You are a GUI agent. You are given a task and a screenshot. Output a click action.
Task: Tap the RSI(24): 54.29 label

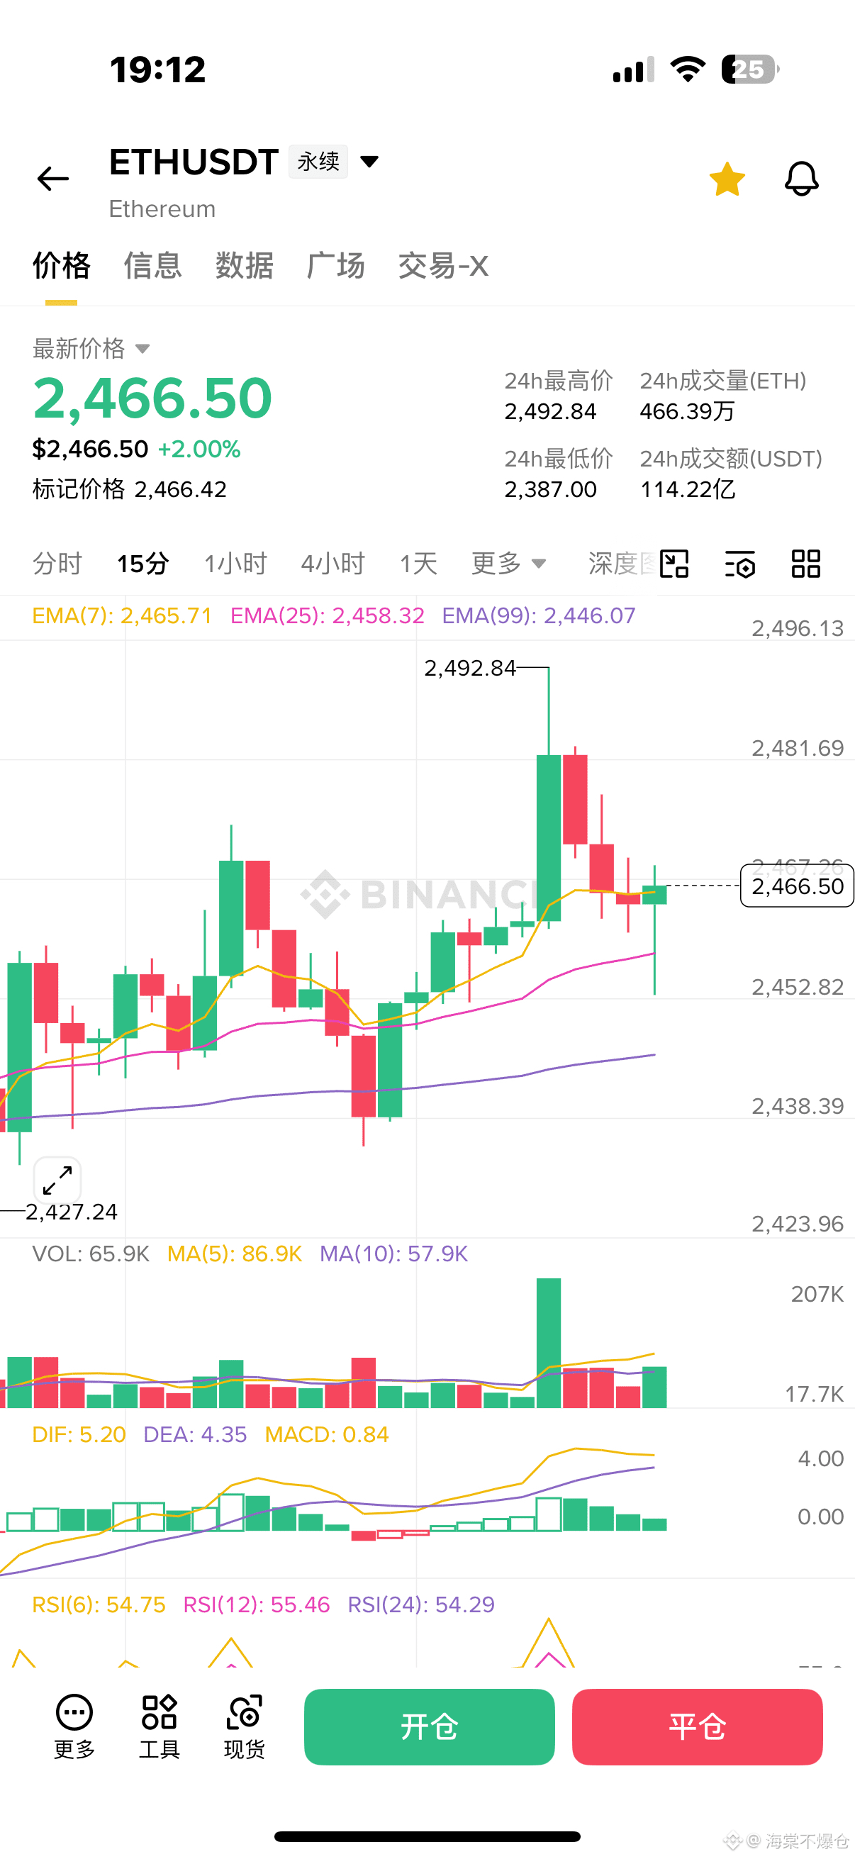click(420, 1604)
